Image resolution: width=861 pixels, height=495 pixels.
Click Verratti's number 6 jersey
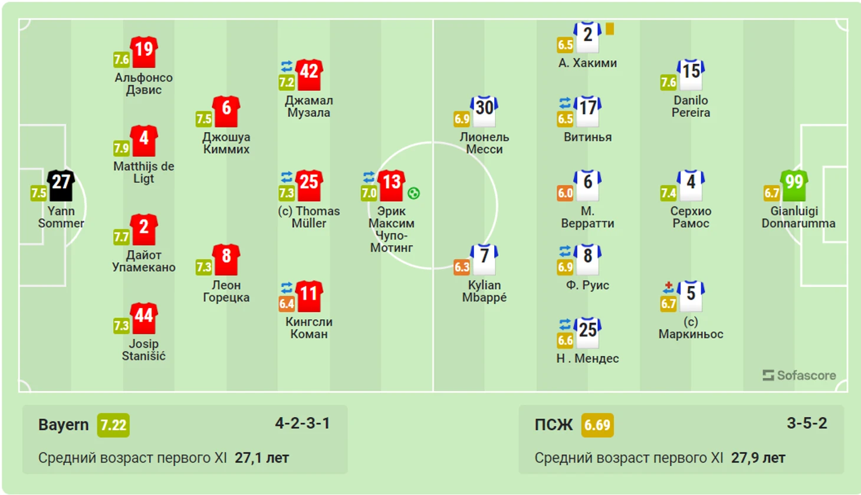point(587,185)
